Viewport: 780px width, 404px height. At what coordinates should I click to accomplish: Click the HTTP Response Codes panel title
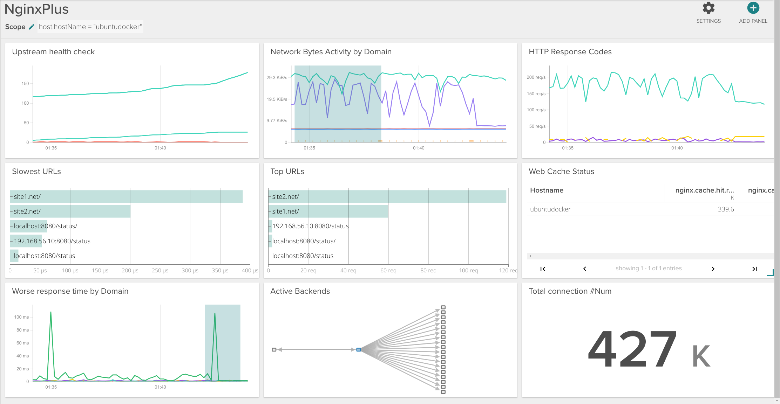[x=570, y=52]
